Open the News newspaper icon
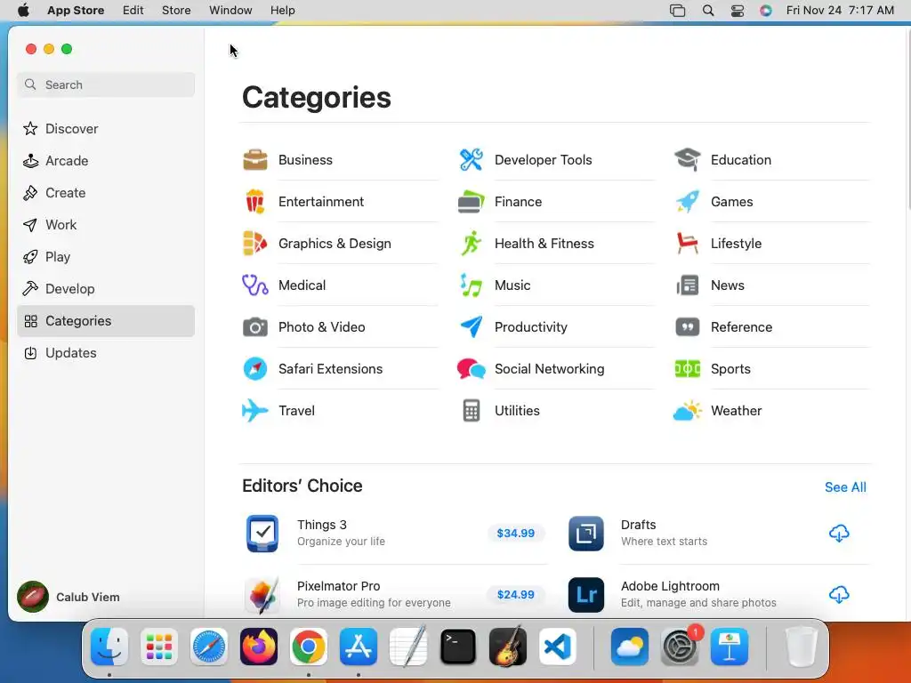911x683 pixels. [x=688, y=285]
